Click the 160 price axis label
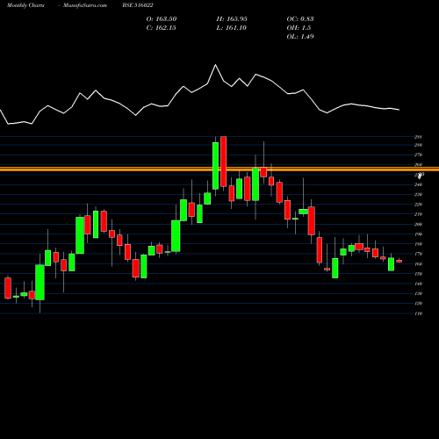Image resolution: width=439 pixels, height=439 pixels. click(418, 264)
